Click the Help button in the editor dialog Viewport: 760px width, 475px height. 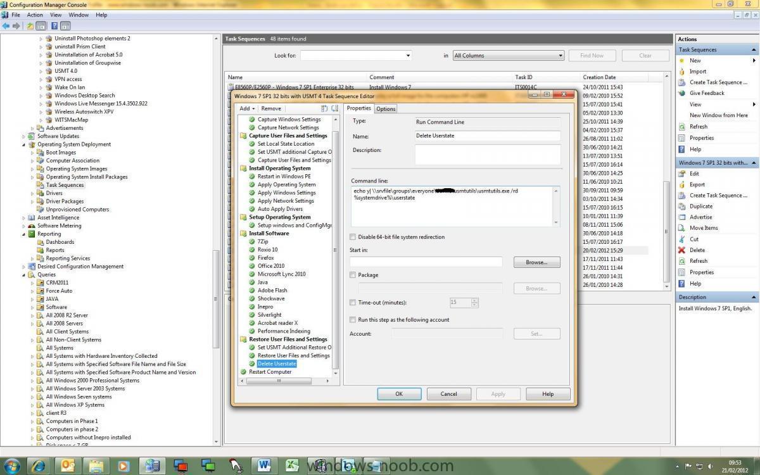548,394
